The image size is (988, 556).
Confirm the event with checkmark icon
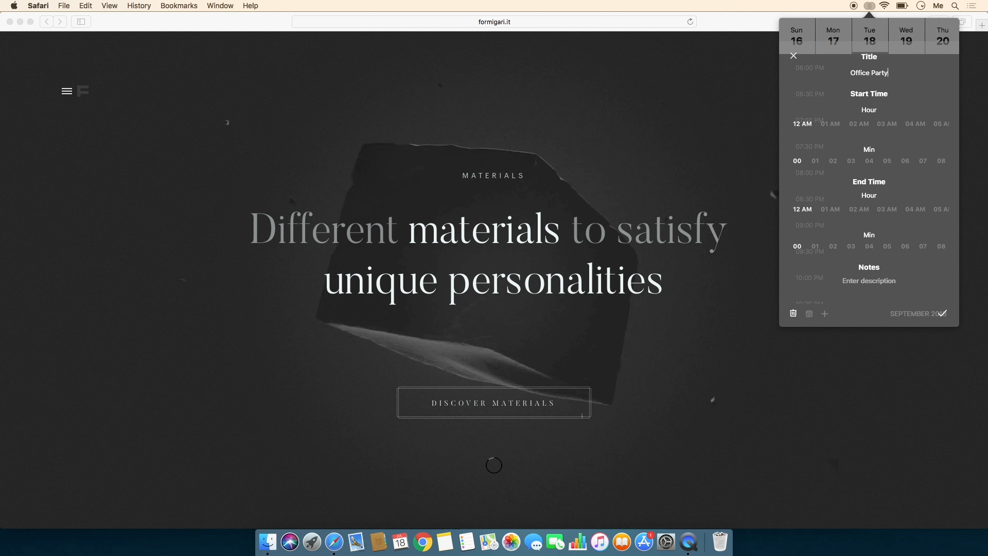[x=942, y=314]
